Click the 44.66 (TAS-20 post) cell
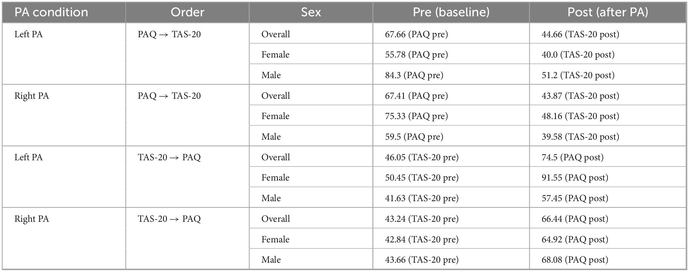The width and height of the screenshot is (689, 272). 580,34
